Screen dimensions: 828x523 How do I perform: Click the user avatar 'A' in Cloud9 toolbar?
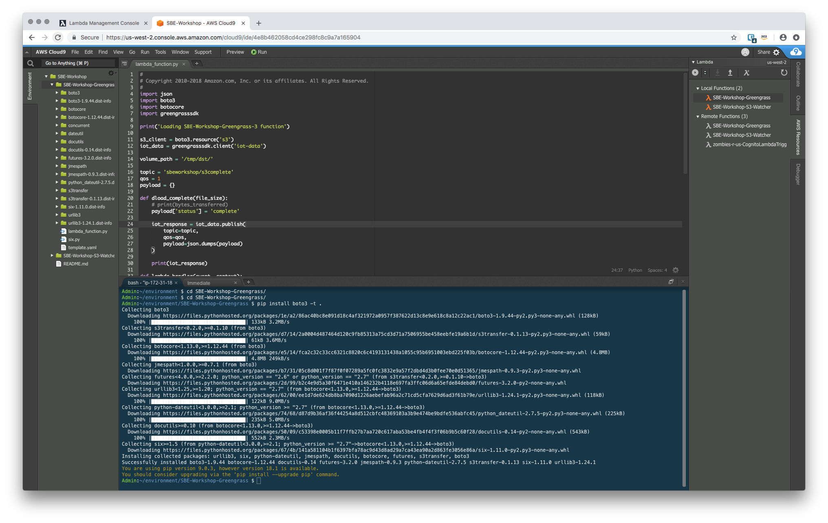click(x=745, y=52)
